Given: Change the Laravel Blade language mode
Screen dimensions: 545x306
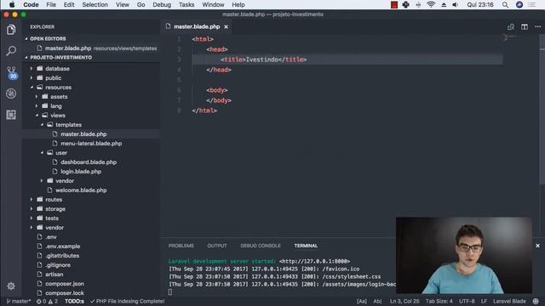Looking at the screenshot, I should [x=509, y=301].
